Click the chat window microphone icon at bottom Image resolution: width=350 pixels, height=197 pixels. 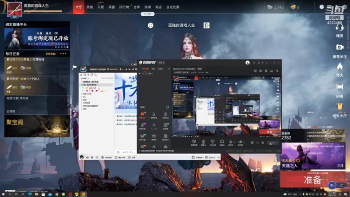(92, 157)
